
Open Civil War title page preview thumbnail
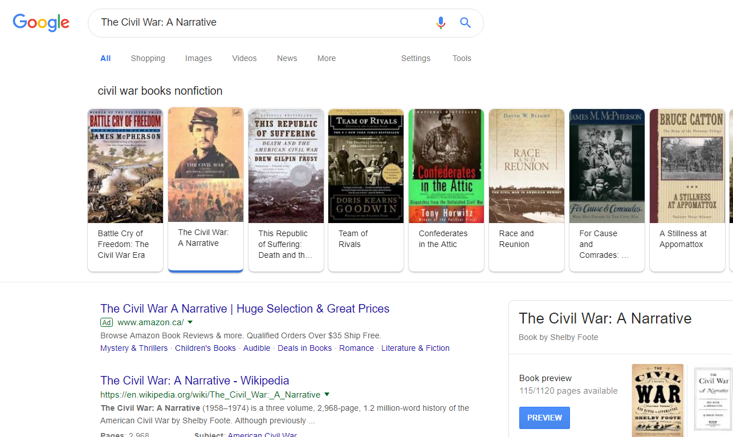[x=713, y=399]
